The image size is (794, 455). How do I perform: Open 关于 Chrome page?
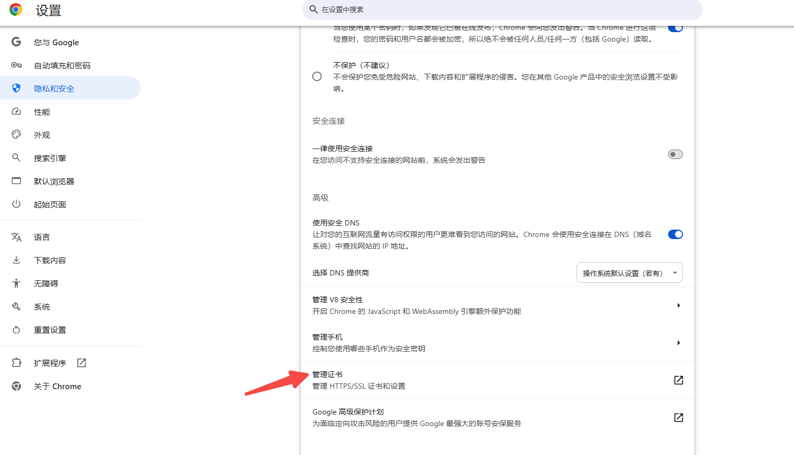(71, 386)
